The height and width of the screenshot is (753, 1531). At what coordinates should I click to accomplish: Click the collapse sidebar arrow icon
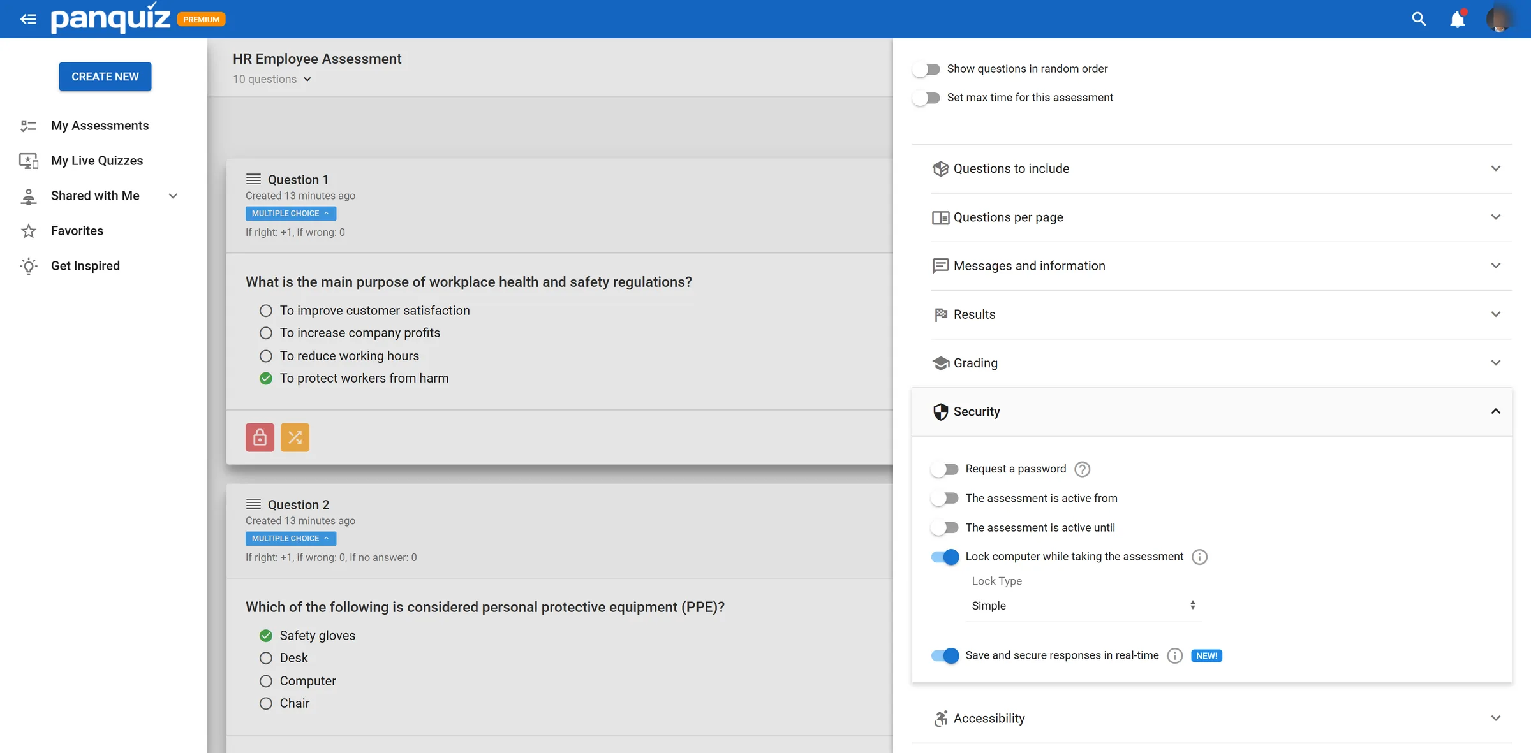click(x=28, y=19)
